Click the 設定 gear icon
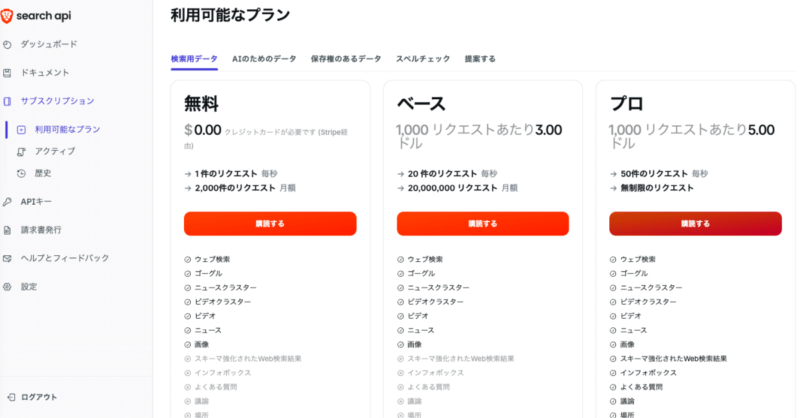The height and width of the screenshot is (418, 800). coord(7,287)
